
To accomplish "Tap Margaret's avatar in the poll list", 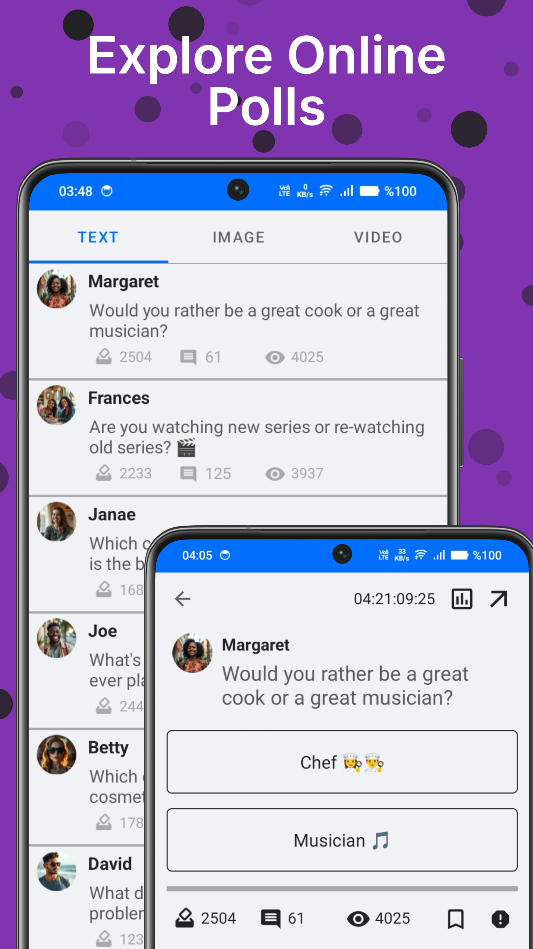I will click(57, 288).
